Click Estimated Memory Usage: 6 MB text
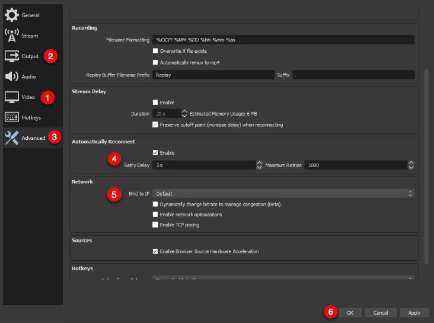Viewport: 434px width, 323px height. [224, 114]
